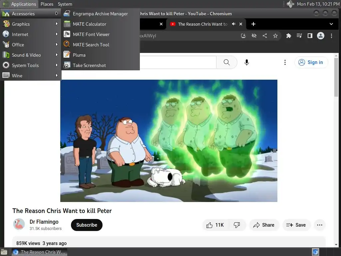Click the show desktop icon in taskbar
The image size is (341, 256).
[4, 252]
